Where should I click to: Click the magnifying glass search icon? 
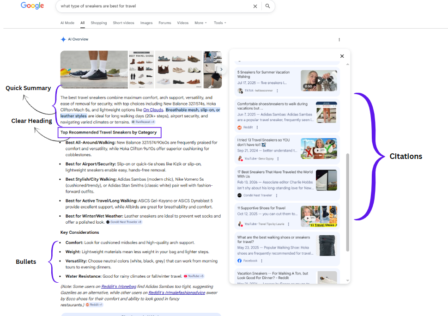point(267,6)
